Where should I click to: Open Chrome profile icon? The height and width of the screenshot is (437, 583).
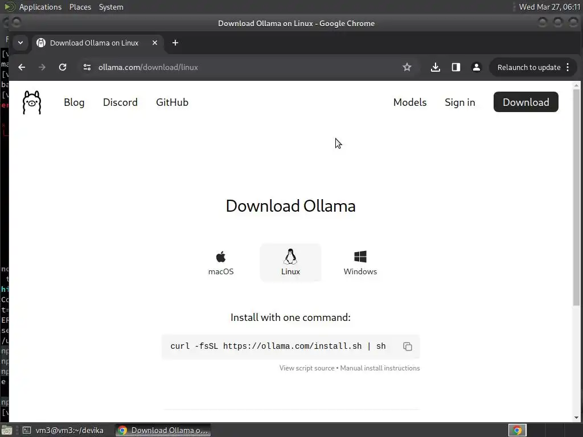pos(477,67)
